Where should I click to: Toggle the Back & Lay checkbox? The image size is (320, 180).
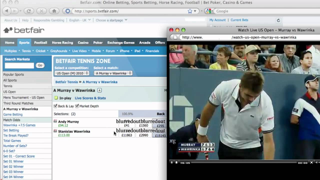[x=55, y=106]
